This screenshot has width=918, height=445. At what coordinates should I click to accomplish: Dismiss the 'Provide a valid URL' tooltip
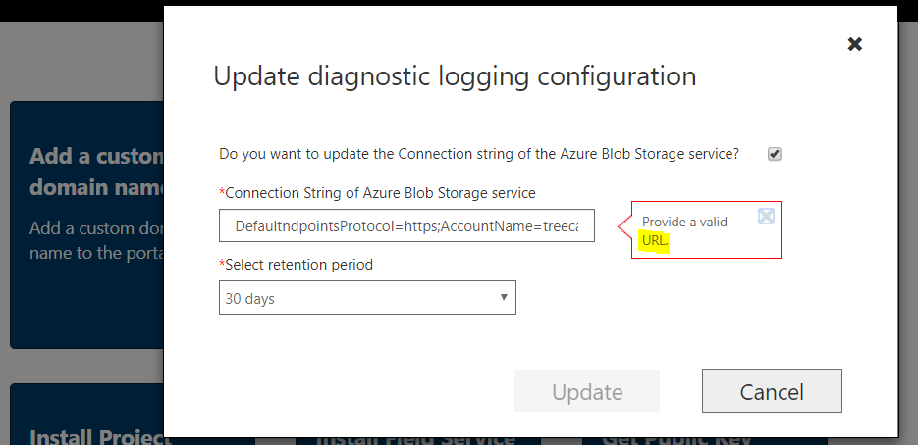[766, 217]
